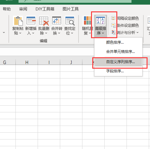Collapse the 高级排序 dropdown arrow
150x149 pixels.
pyautogui.click(x=103, y=33)
